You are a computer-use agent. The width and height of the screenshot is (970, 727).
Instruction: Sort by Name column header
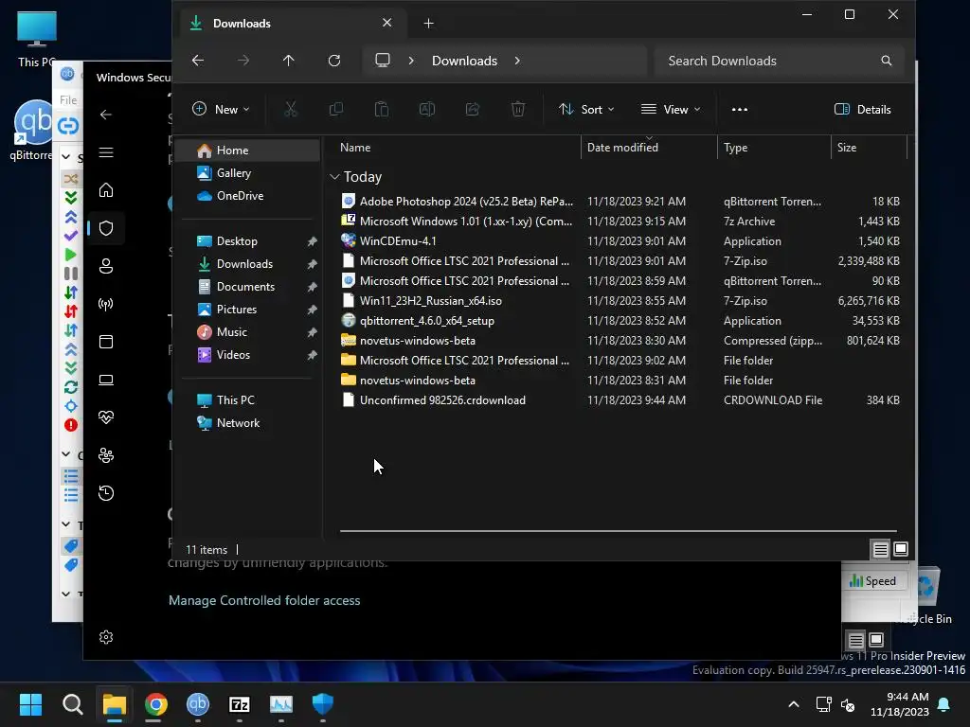[x=457, y=148]
